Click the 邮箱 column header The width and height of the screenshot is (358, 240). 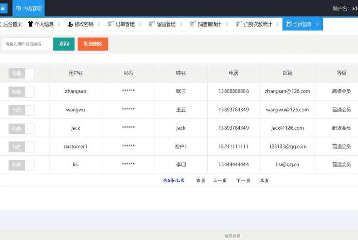[287, 73]
